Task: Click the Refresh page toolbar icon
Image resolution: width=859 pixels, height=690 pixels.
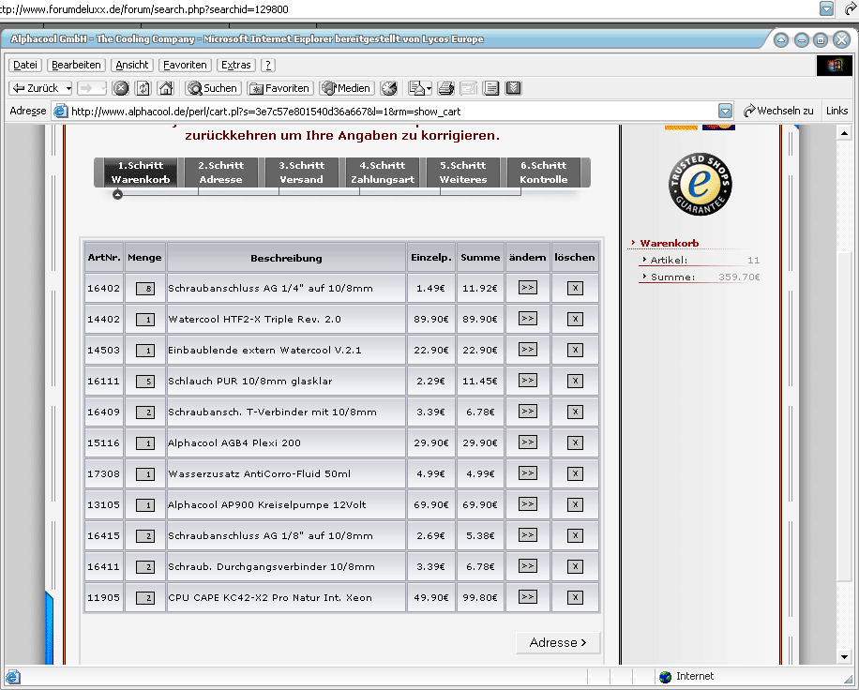Action: [143, 88]
